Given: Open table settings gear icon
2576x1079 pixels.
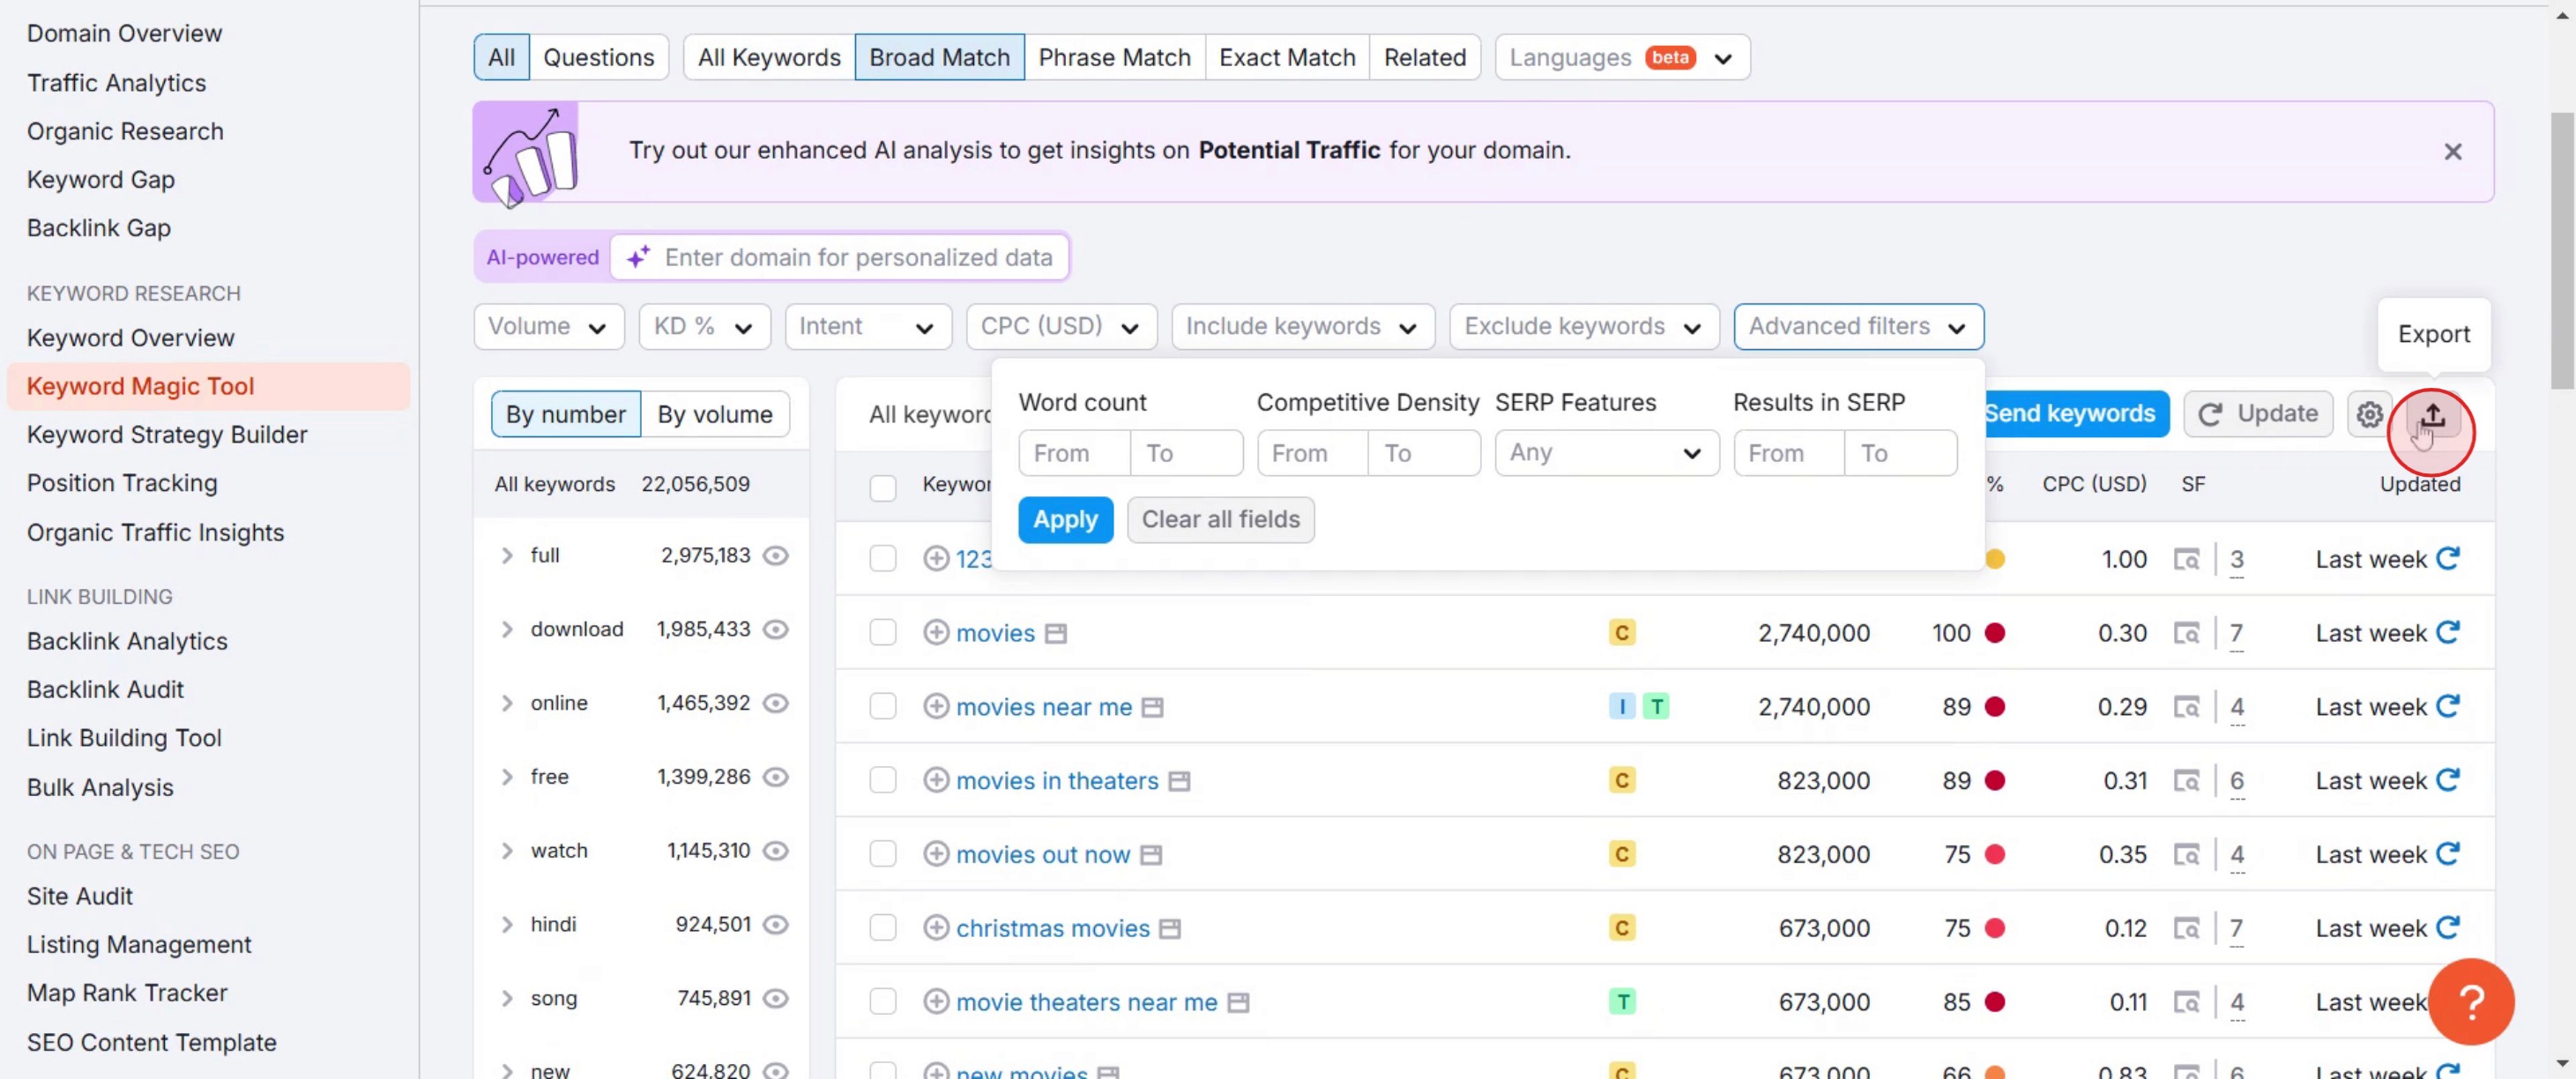Looking at the screenshot, I should click(2369, 414).
